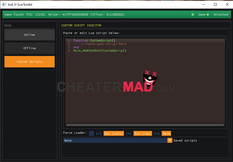
Task: Click the 'Saved scripts' label
Action: (x=185, y=140)
